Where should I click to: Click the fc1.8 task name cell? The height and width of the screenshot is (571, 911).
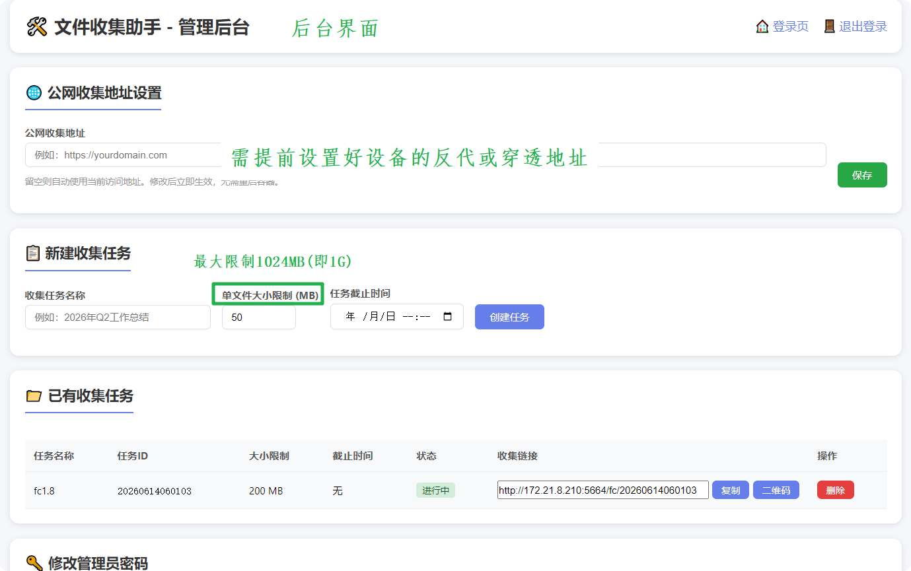coord(44,491)
